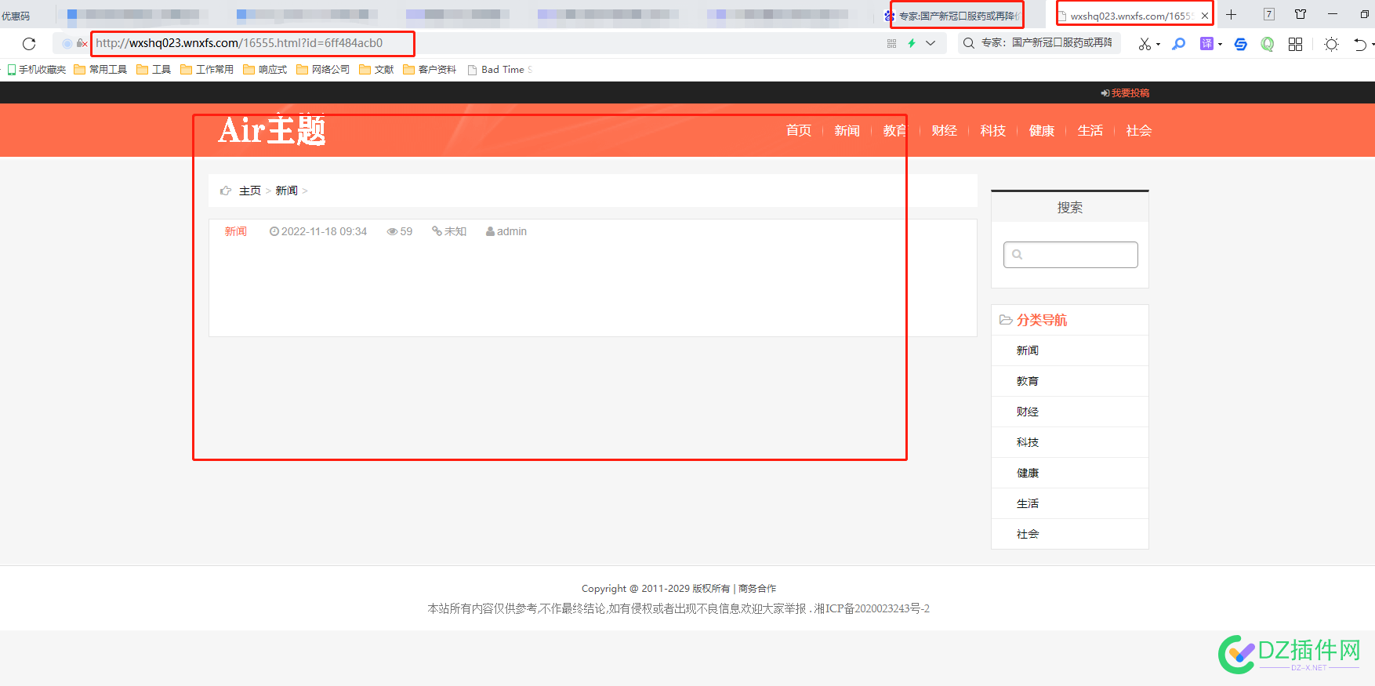Click the 商务合作 footer link
Viewport: 1375px width, 686px height.
757,589
